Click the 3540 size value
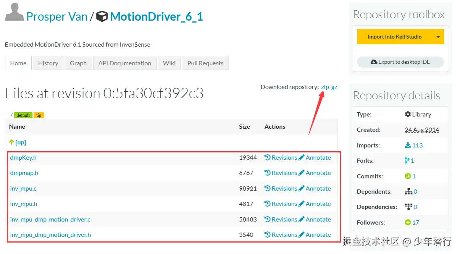 pos(246,235)
